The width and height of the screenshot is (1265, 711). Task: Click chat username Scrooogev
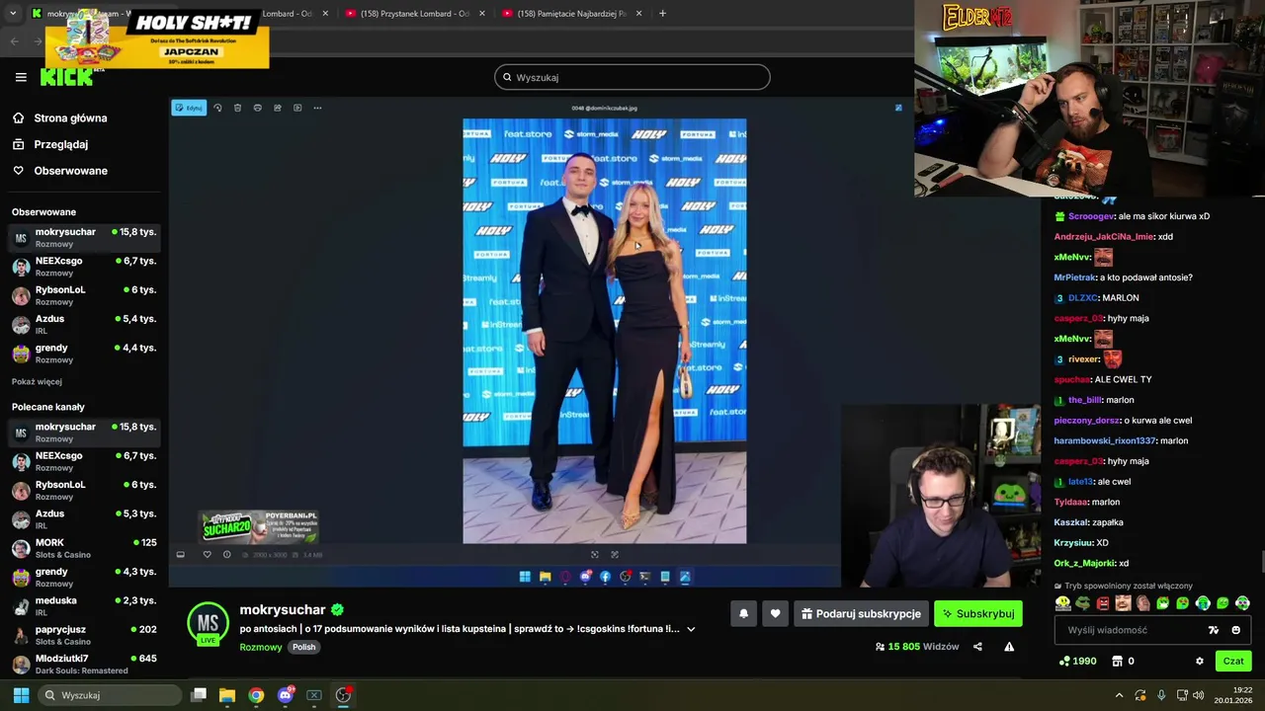(x=1091, y=216)
